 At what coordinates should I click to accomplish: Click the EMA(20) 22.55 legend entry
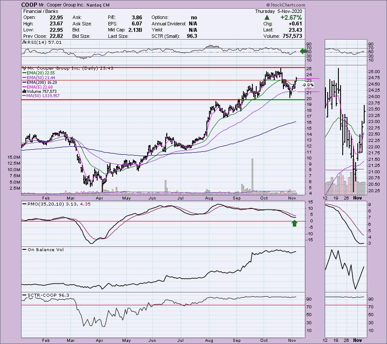pyautogui.click(x=39, y=73)
